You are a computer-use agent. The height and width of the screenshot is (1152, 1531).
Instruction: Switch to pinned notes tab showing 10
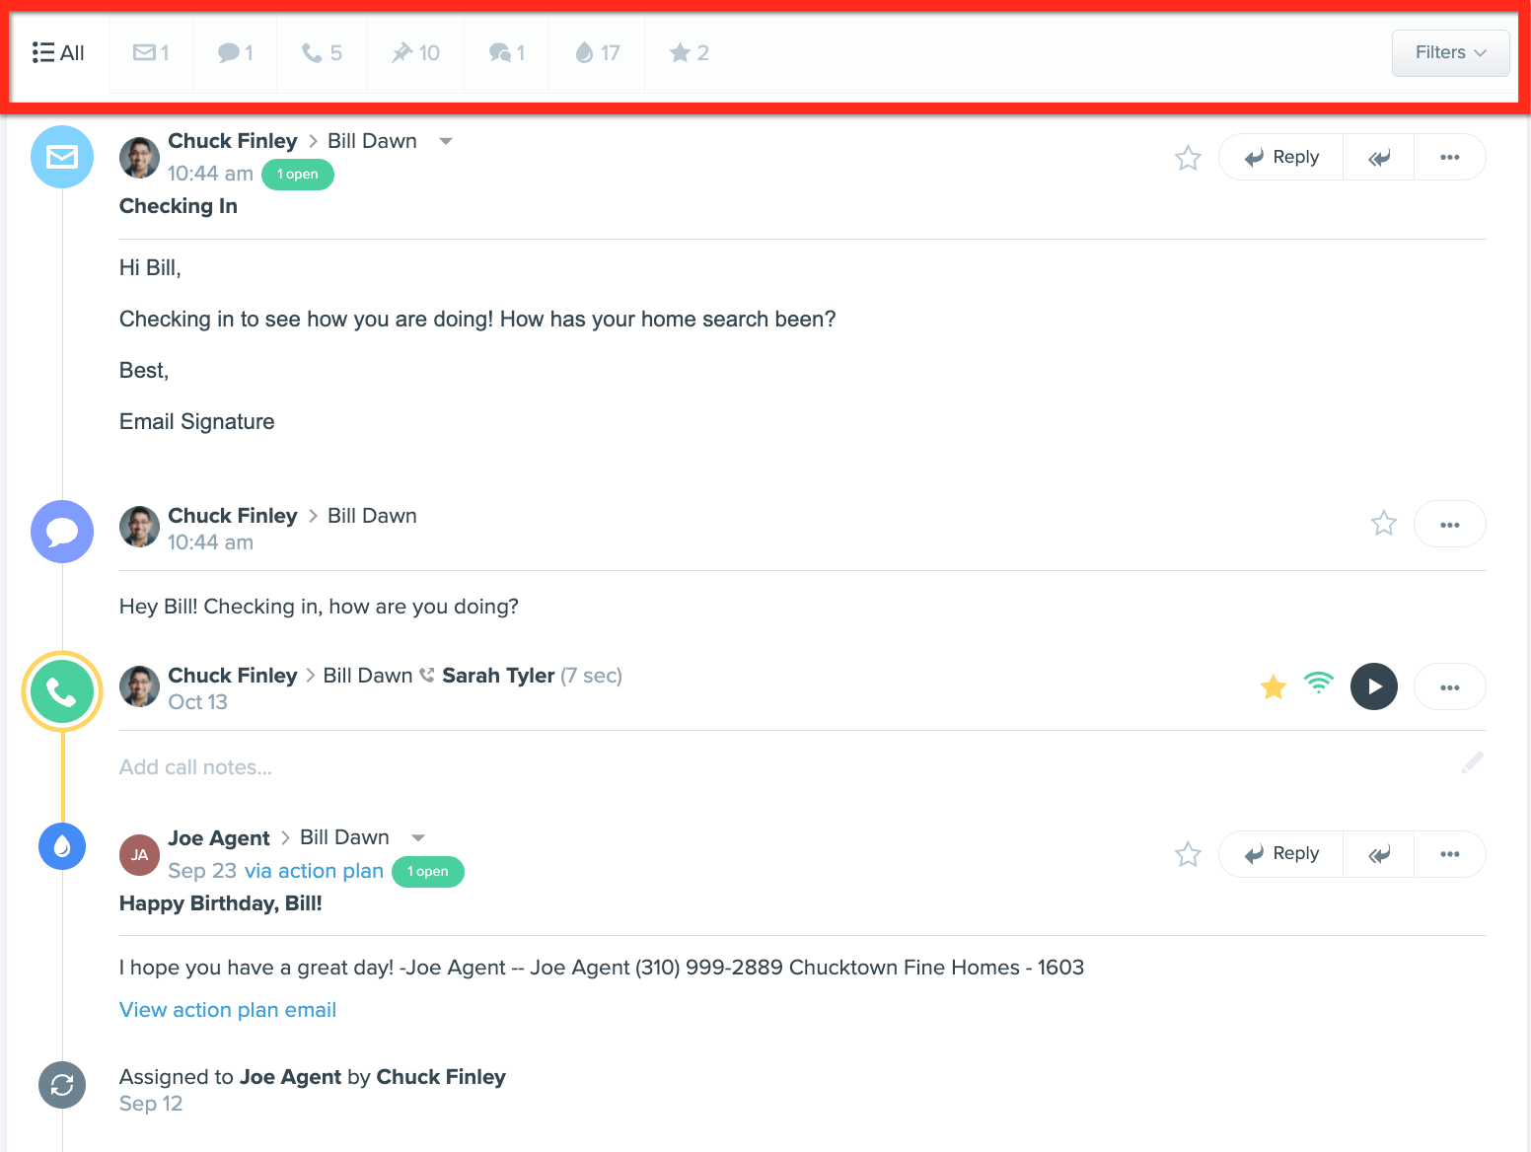415,53
